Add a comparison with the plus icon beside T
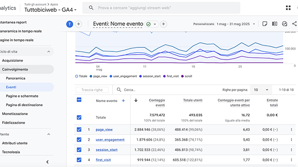 tap(79, 24)
